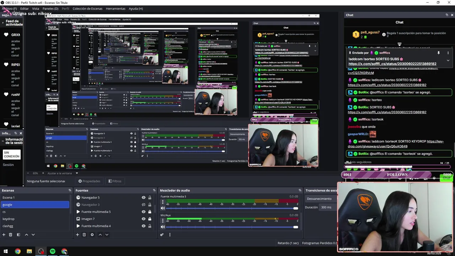Image resolution: width=455 pixels, height=256 pixels.
Task: Click the Chat panel vertical scrollbar
Action: point(454,149)
